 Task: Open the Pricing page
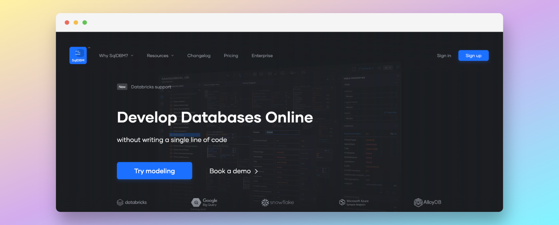(231, 56)
